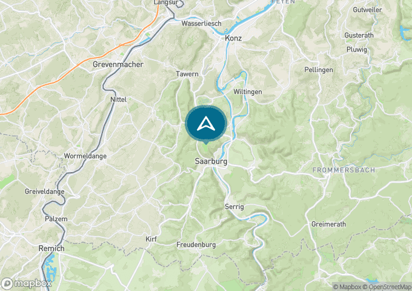Select the Saarburg town label
Image resolution: width=412 pixels, height=291 pixels.
pos(211,161)
